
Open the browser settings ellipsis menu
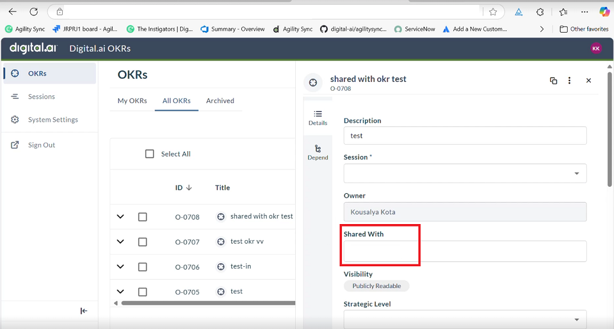tap(584, 12)
